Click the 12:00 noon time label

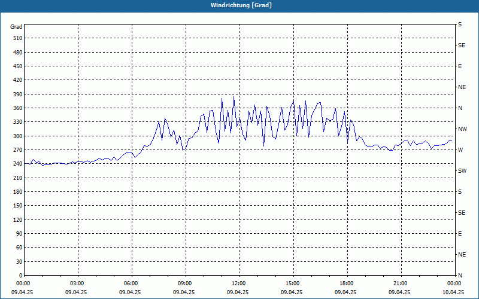click(239, 283)
